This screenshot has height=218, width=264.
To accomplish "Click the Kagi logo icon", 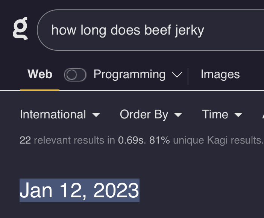I will (20, 29).
